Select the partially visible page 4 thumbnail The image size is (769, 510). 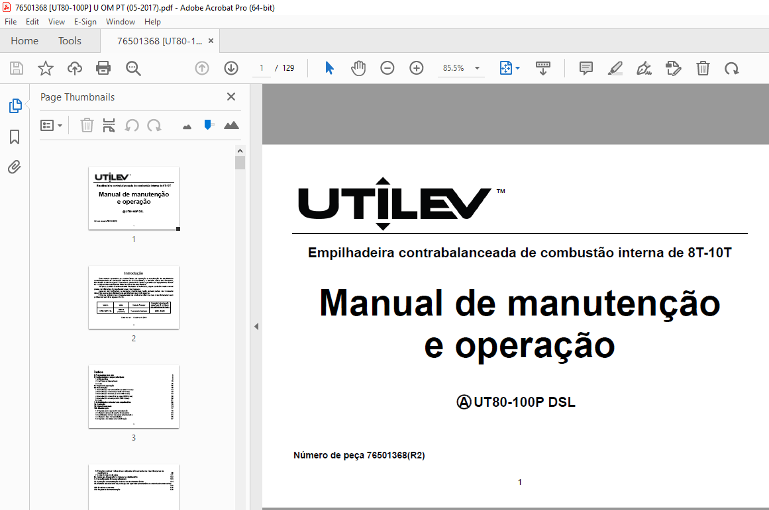point(133,487)
